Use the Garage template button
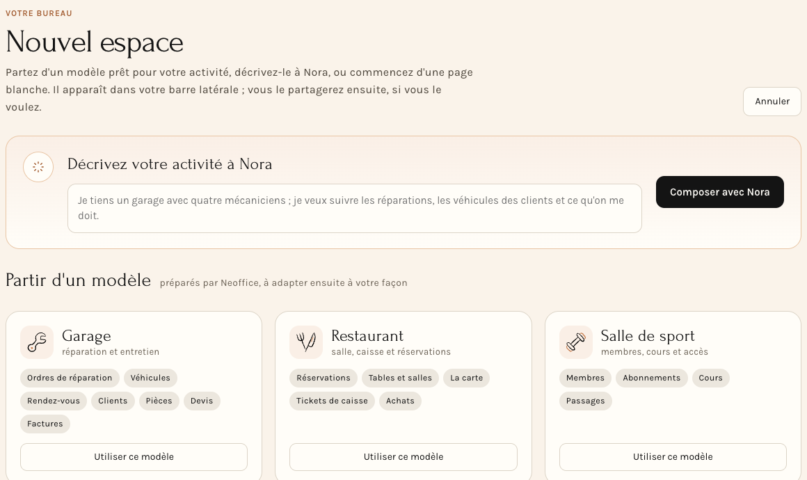Image resolution: width=807 pixels, height=480 pixels. pyautogui.click(x=134, y=457)
